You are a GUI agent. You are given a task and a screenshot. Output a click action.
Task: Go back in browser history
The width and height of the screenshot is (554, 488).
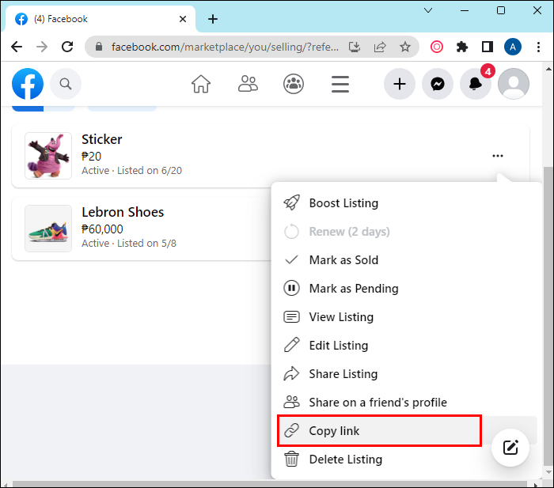pos(17,47)
